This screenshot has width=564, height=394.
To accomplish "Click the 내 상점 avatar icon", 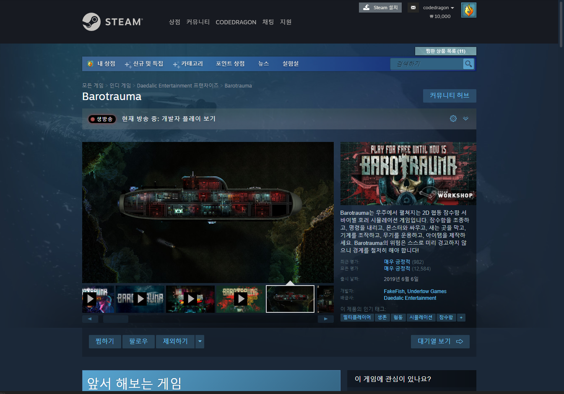I will click(90, 64).
